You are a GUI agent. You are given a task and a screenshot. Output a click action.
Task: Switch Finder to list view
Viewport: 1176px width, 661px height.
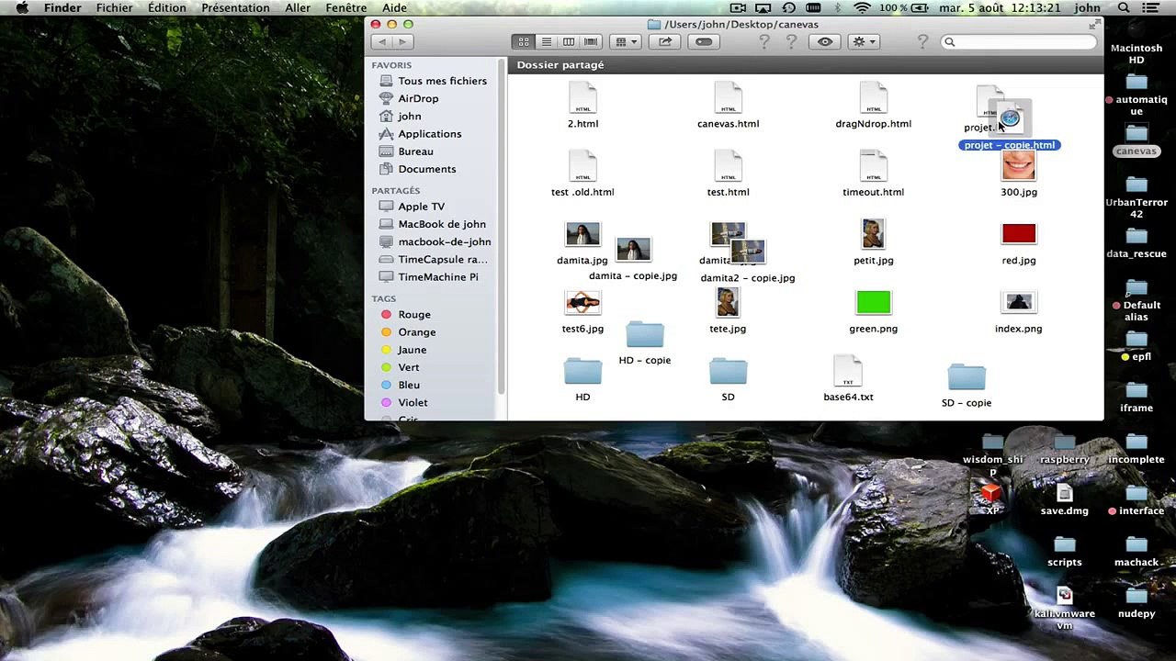tap(546, 42)
